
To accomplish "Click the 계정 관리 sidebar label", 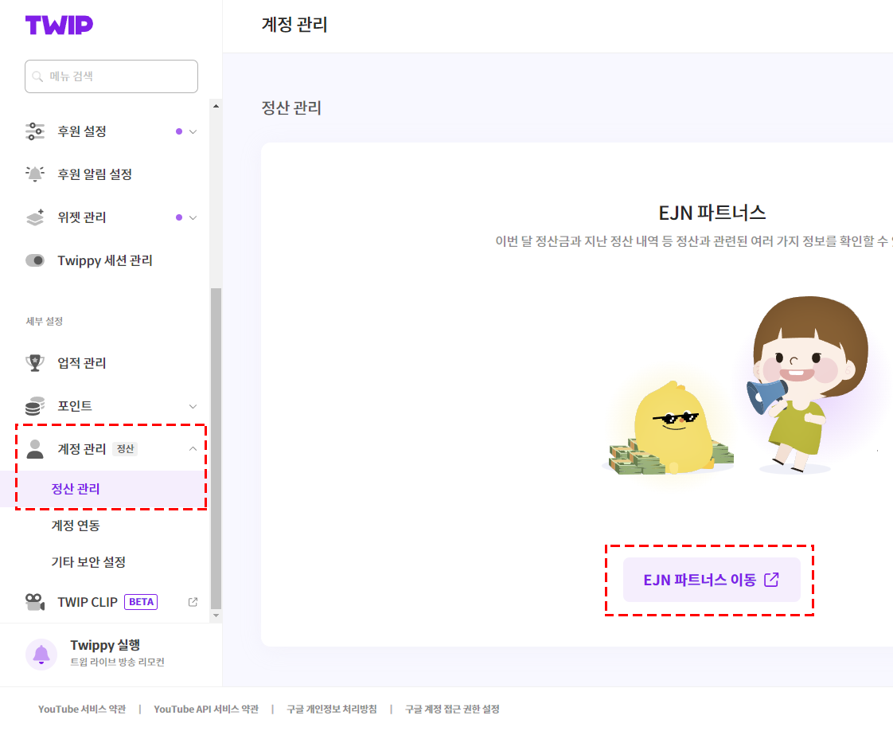I will coord(81,449).
